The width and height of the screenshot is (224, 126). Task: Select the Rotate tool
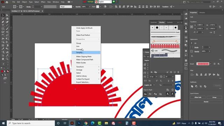(3, 35)
